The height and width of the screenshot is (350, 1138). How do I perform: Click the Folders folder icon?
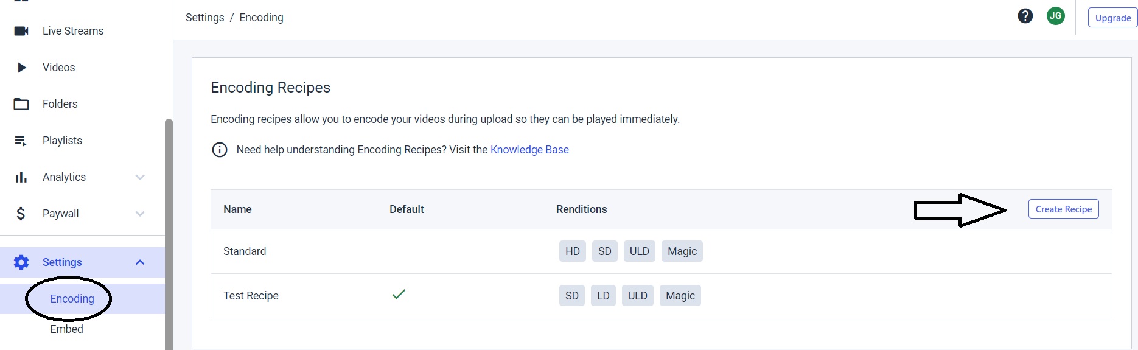tap(21, 104)
